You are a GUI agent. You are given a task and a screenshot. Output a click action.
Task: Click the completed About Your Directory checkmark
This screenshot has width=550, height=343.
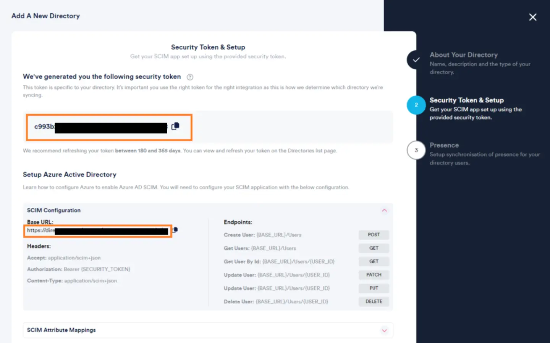point(416,60)
